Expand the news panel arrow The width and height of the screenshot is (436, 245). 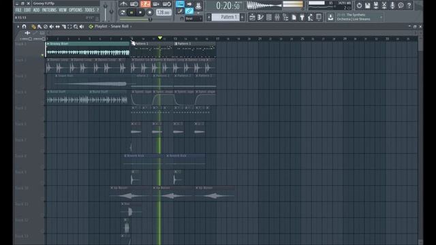381,17
